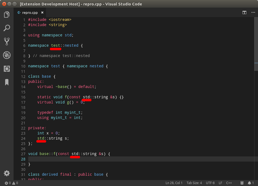
Task: Open indentation settings via Tab Size: 4
Action: (194, 183)
